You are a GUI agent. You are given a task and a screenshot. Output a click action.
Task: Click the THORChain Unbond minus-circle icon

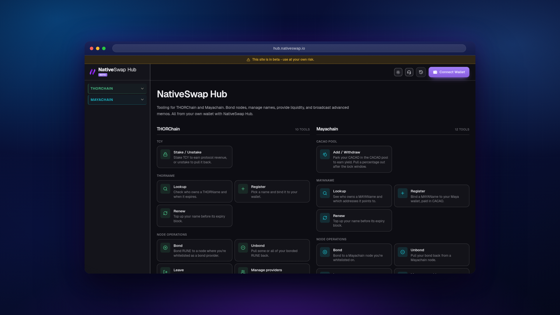[x=243, y=248]
